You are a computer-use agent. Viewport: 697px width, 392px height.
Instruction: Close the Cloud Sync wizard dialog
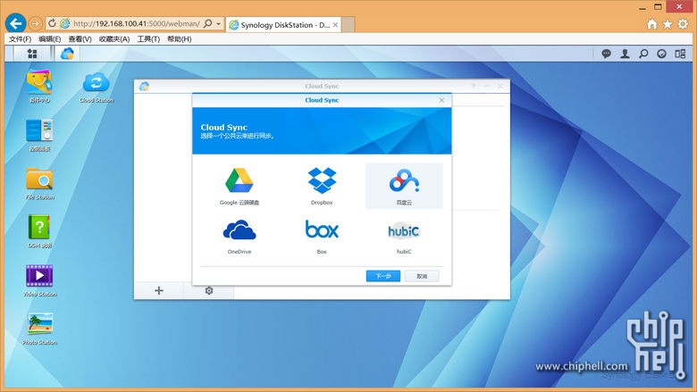pos(441,100)
